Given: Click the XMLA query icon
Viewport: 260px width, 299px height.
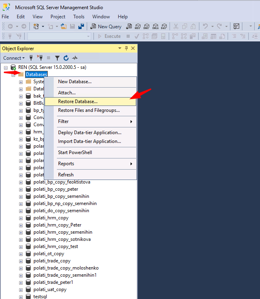Looking at the screenshot, I should [155, 27].
